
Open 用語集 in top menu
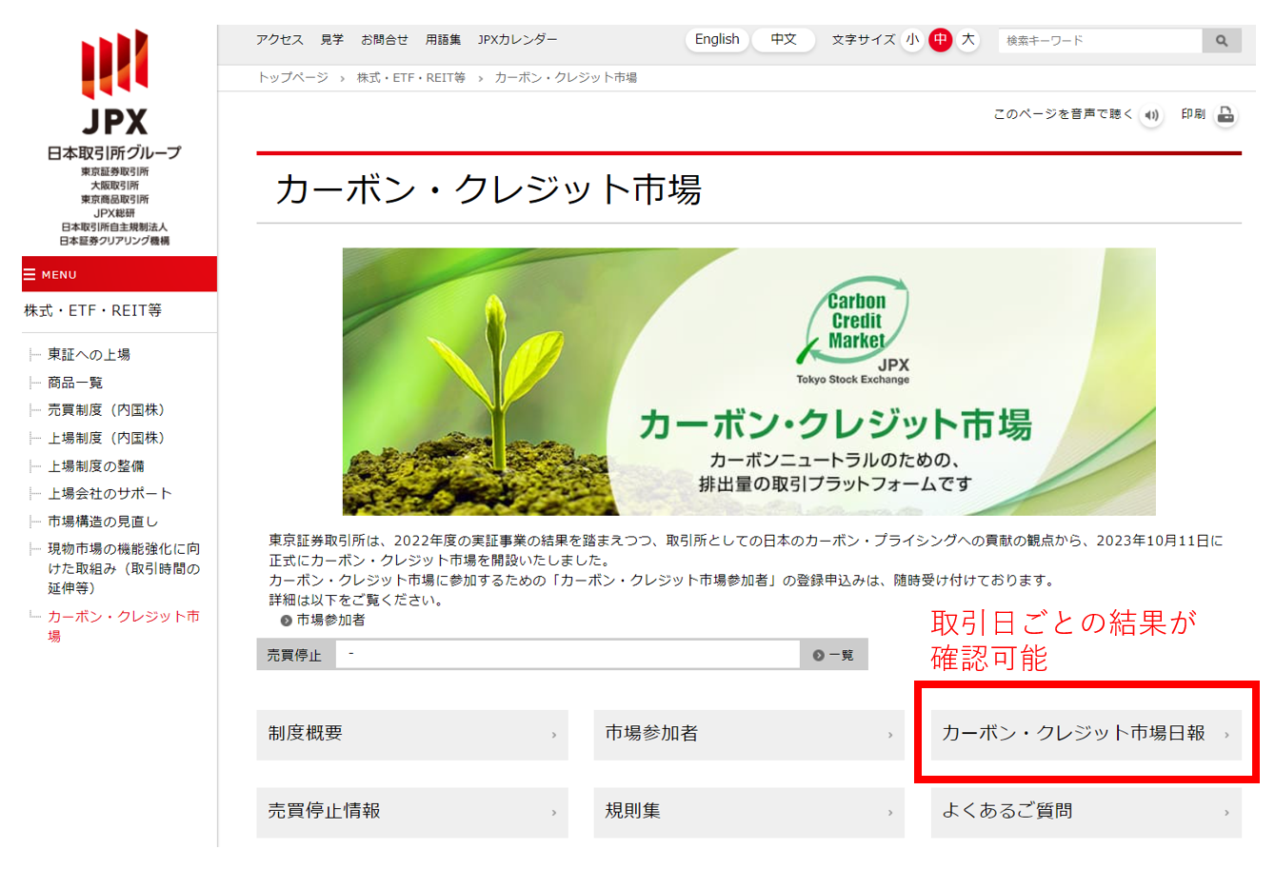[443, 39]
